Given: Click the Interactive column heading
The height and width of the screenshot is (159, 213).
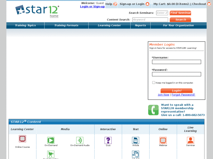Looking at the screenshot, I should (x=108, y=129).
